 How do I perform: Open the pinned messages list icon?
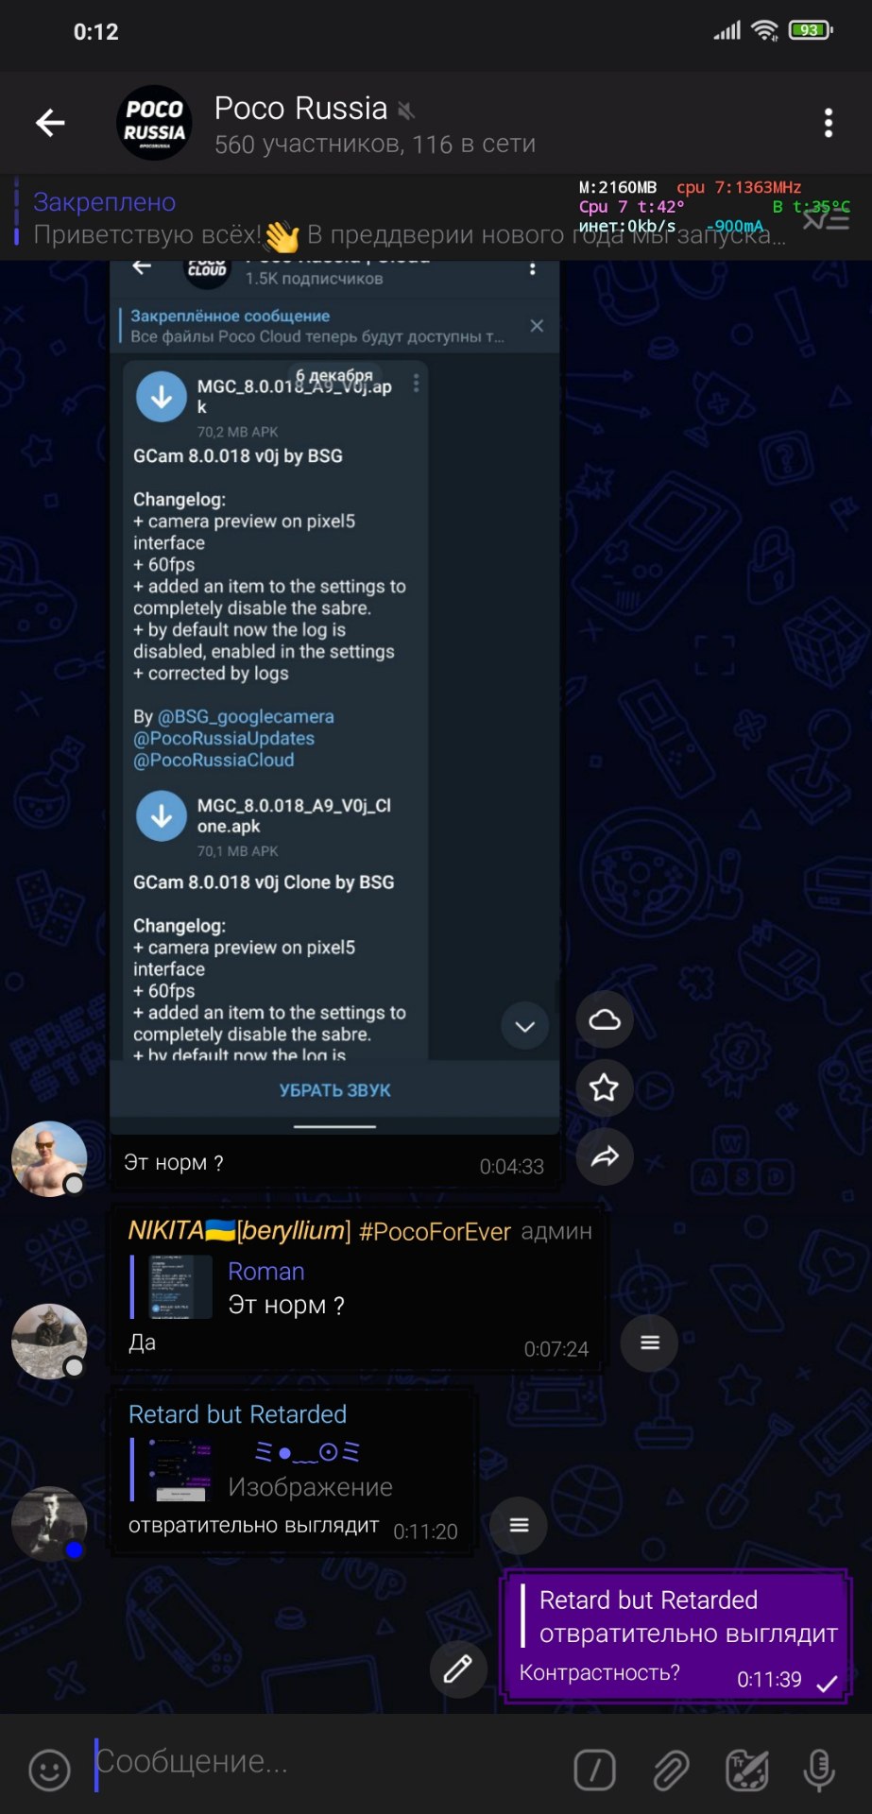826,220
